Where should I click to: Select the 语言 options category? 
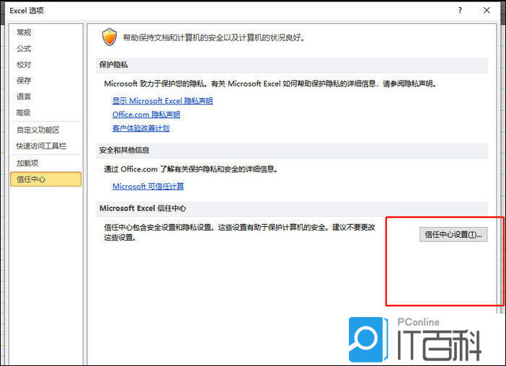pos(24,97)
